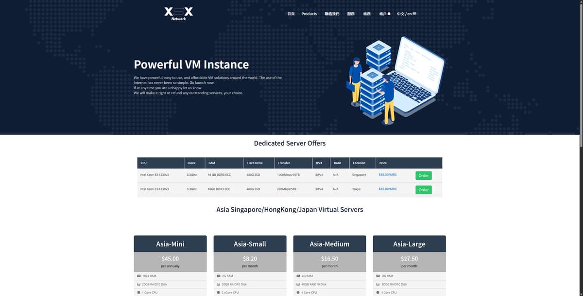583x296 pixels.
Task: Click the $8.20 per month price
Action: 250,262
